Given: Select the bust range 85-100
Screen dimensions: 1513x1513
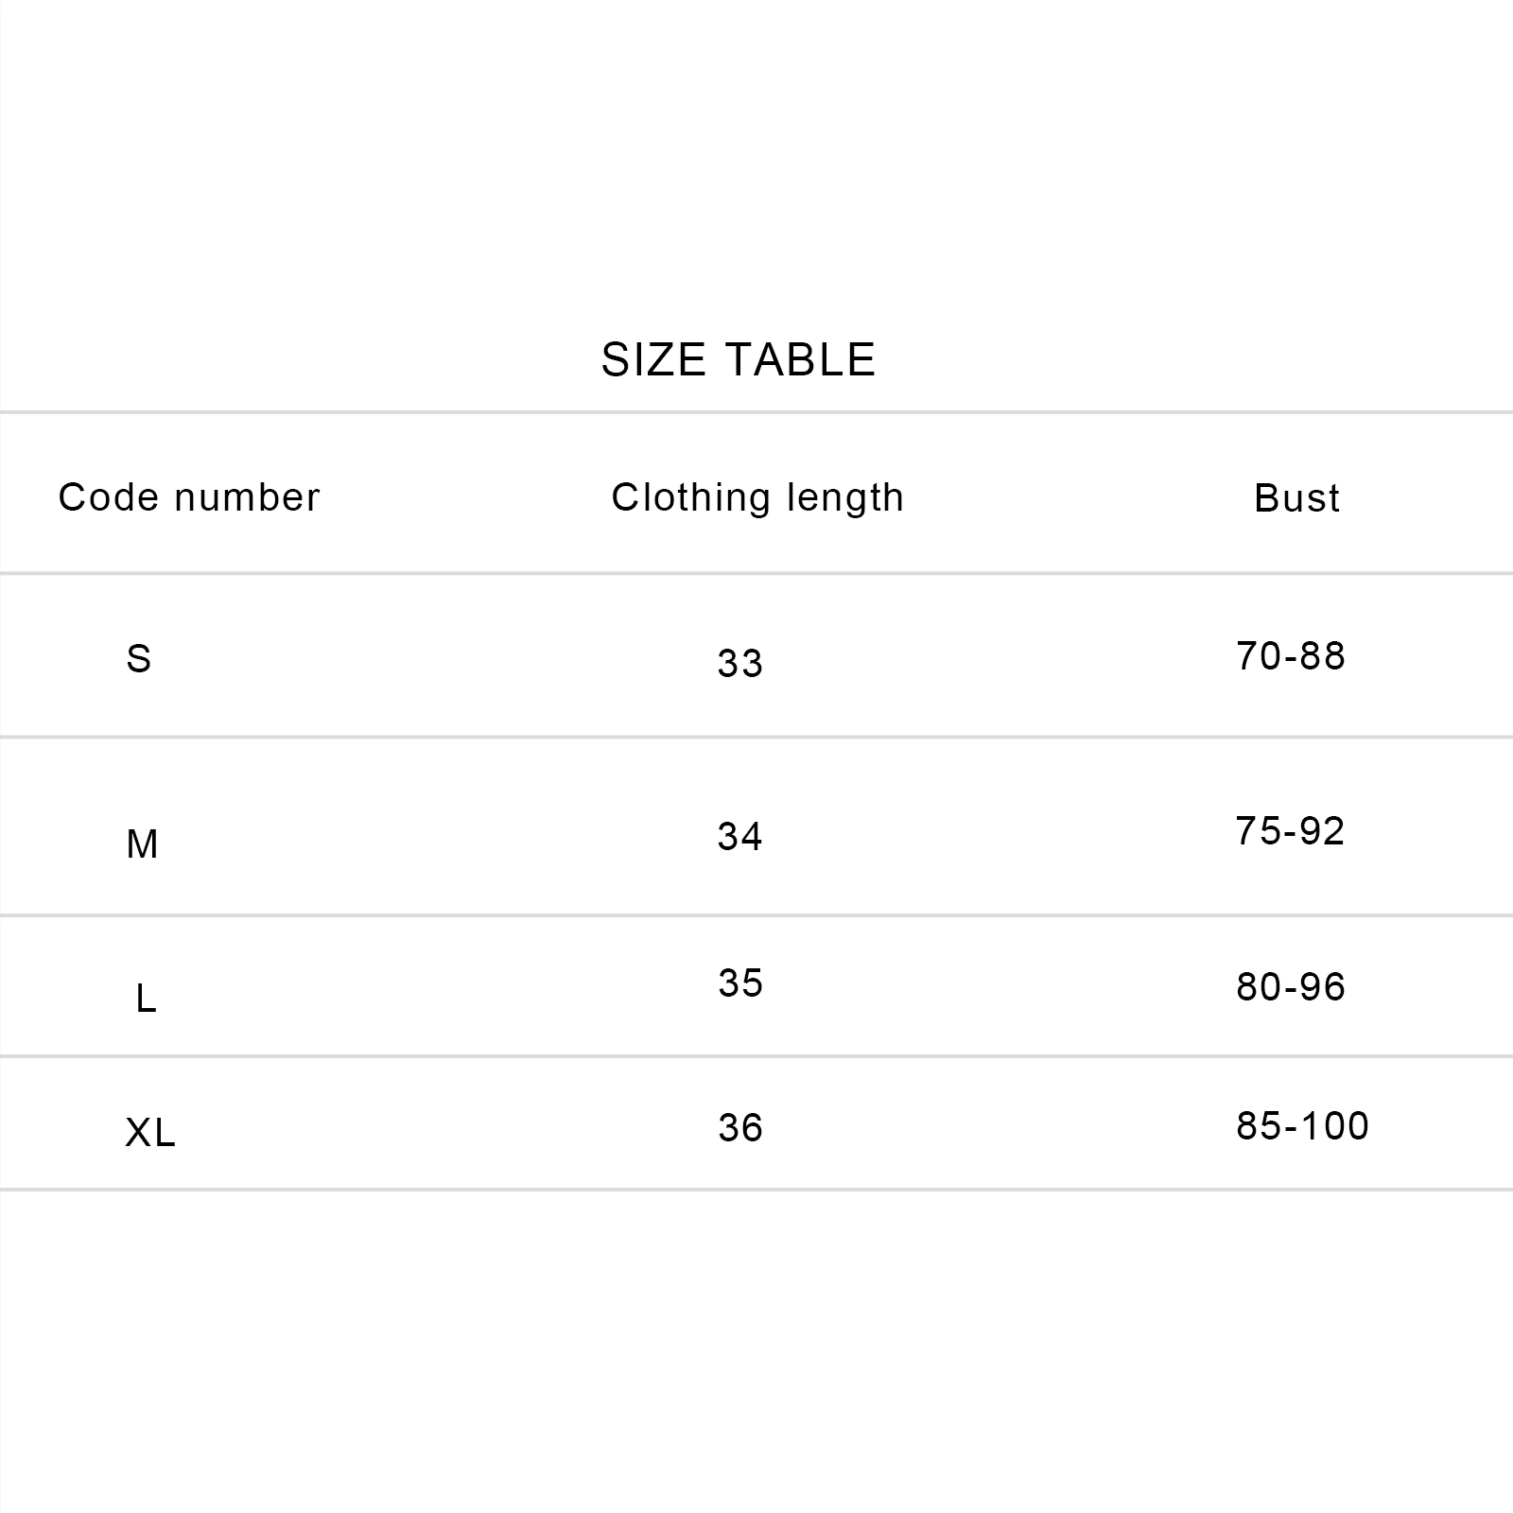Looking at the screenshot, I should coord(1302,1126).
